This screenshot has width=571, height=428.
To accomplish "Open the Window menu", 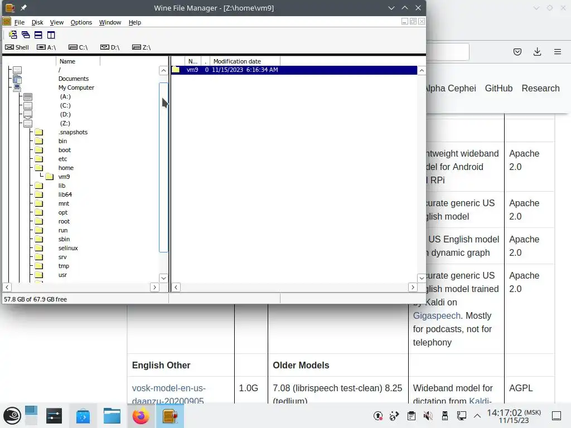I will [110, 22].
